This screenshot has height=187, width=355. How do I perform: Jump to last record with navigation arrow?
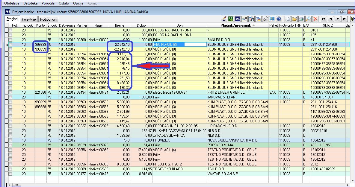point(345,19)
